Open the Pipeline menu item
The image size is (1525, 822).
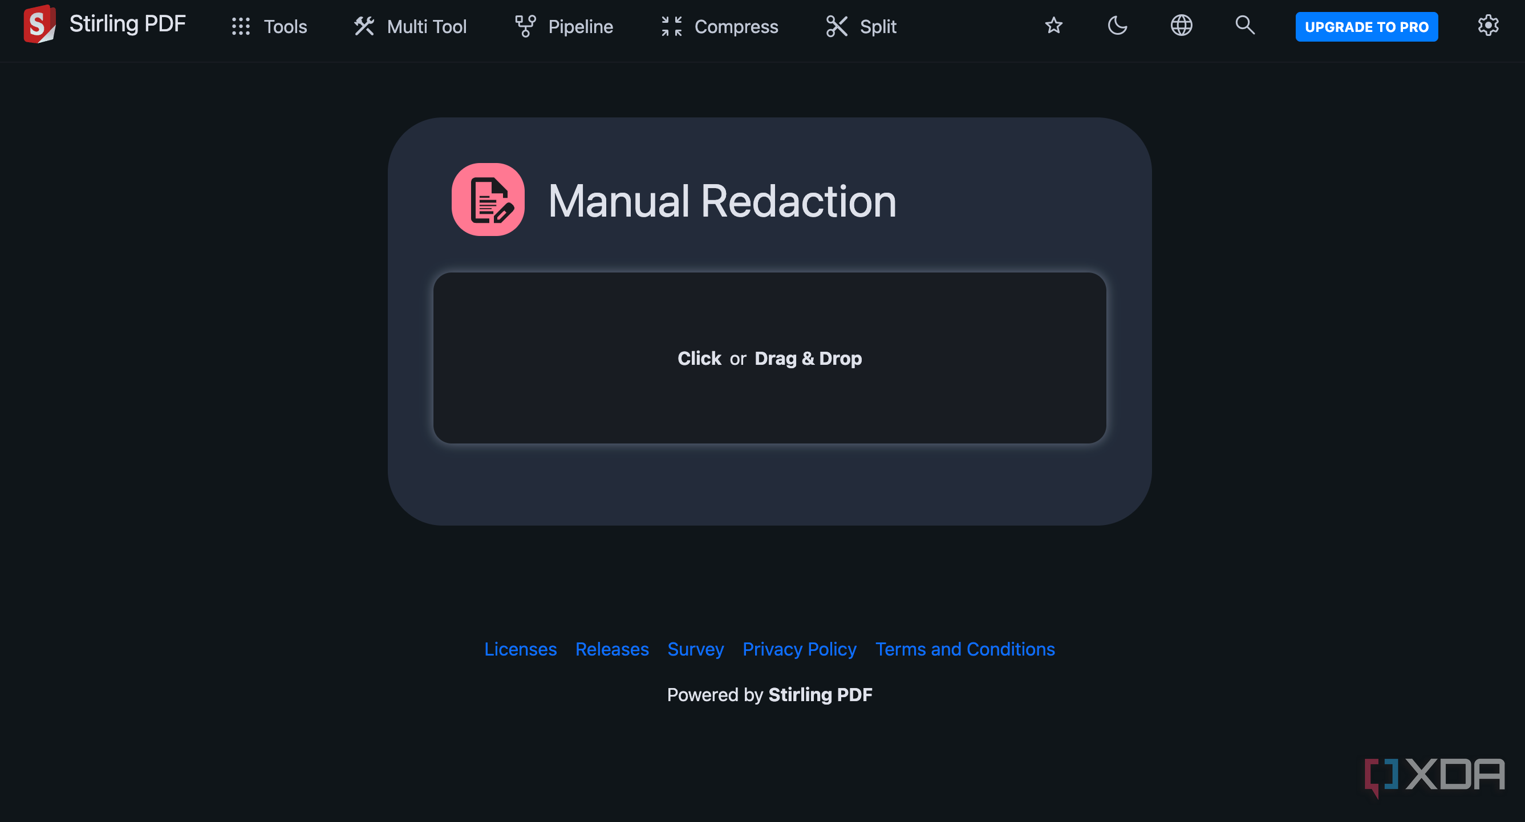pos(563,27)
